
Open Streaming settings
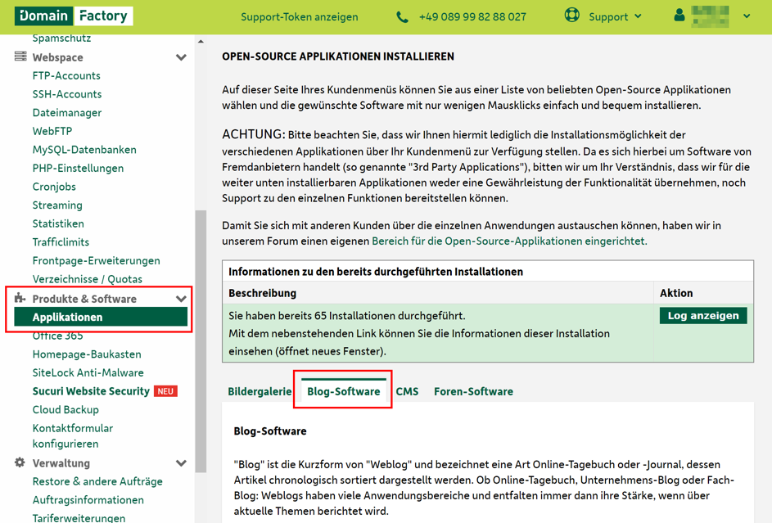click(57, 205)
